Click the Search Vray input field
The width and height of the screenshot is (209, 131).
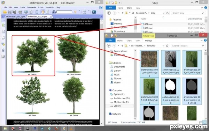coord(188,13)
